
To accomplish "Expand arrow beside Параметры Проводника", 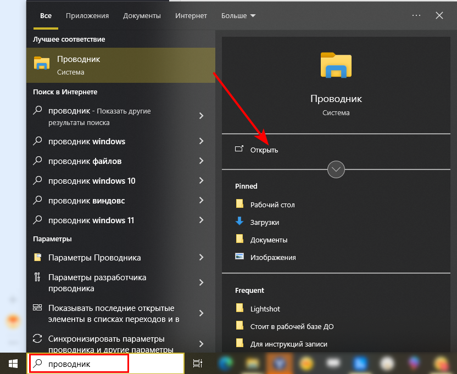I will click(201, 258).
